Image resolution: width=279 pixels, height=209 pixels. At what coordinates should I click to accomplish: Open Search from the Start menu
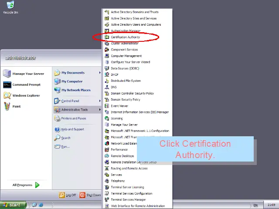[x=77, y=138]
